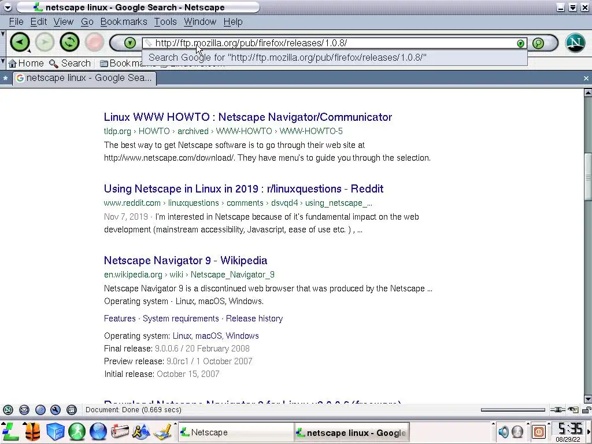Open the Window menu
Image resolution: width=592 pixels, height=444 pixels.
tap(199, 22)
